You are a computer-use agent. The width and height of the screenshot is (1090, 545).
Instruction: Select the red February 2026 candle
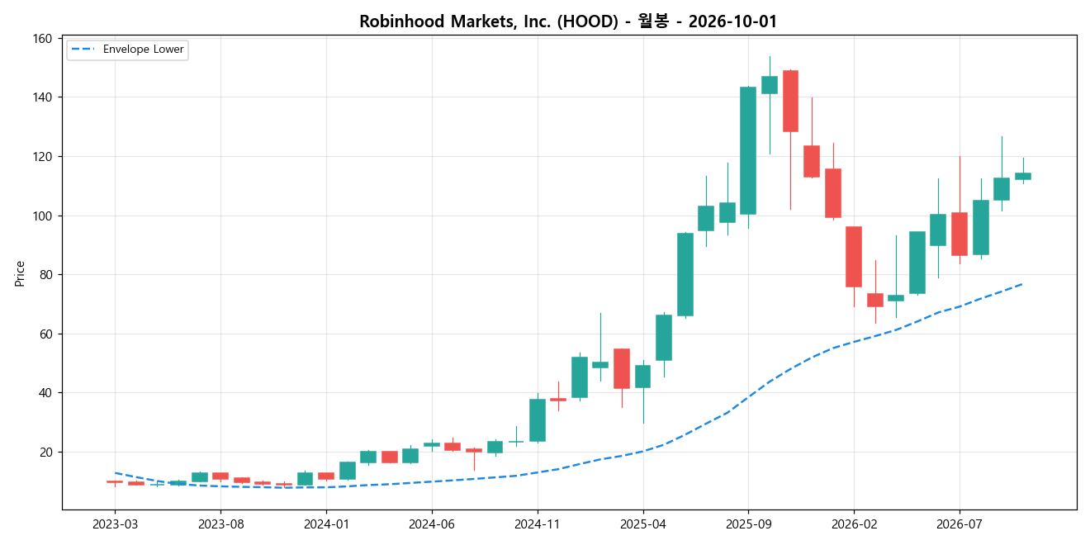(x=854, y=257)
